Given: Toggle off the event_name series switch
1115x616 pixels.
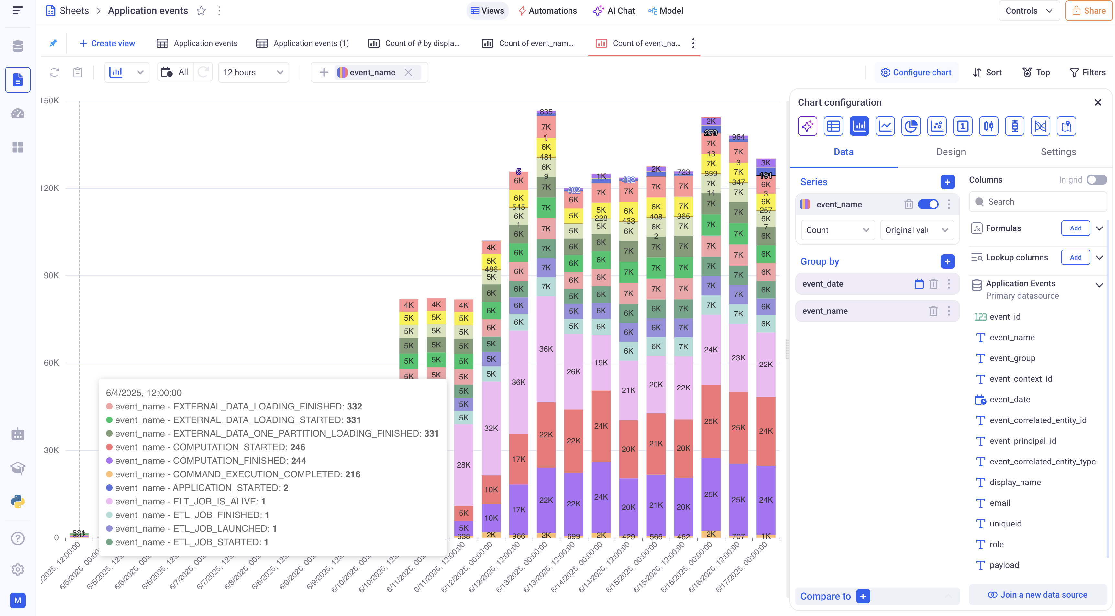Looking at the screenshot, I should point(928,205).
